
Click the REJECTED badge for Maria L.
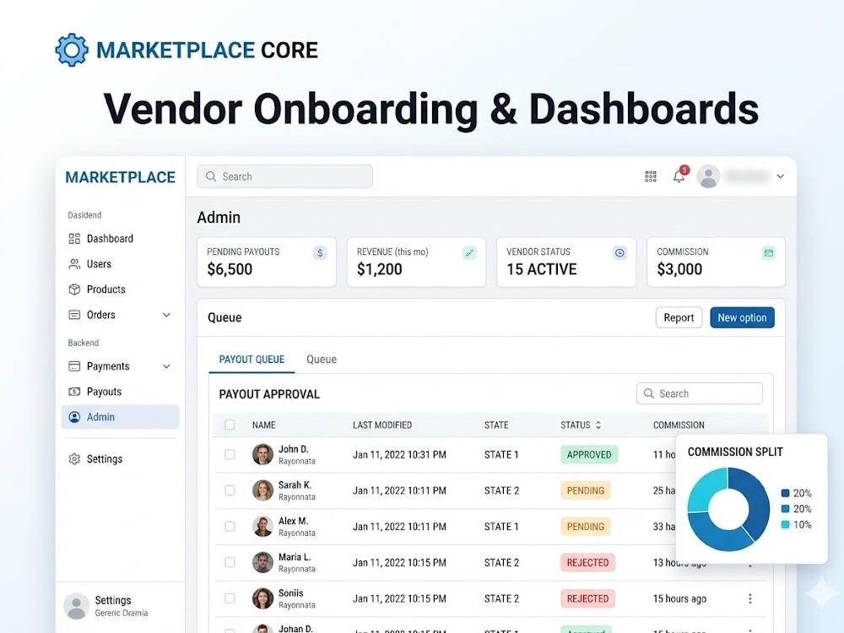[587, 563]
